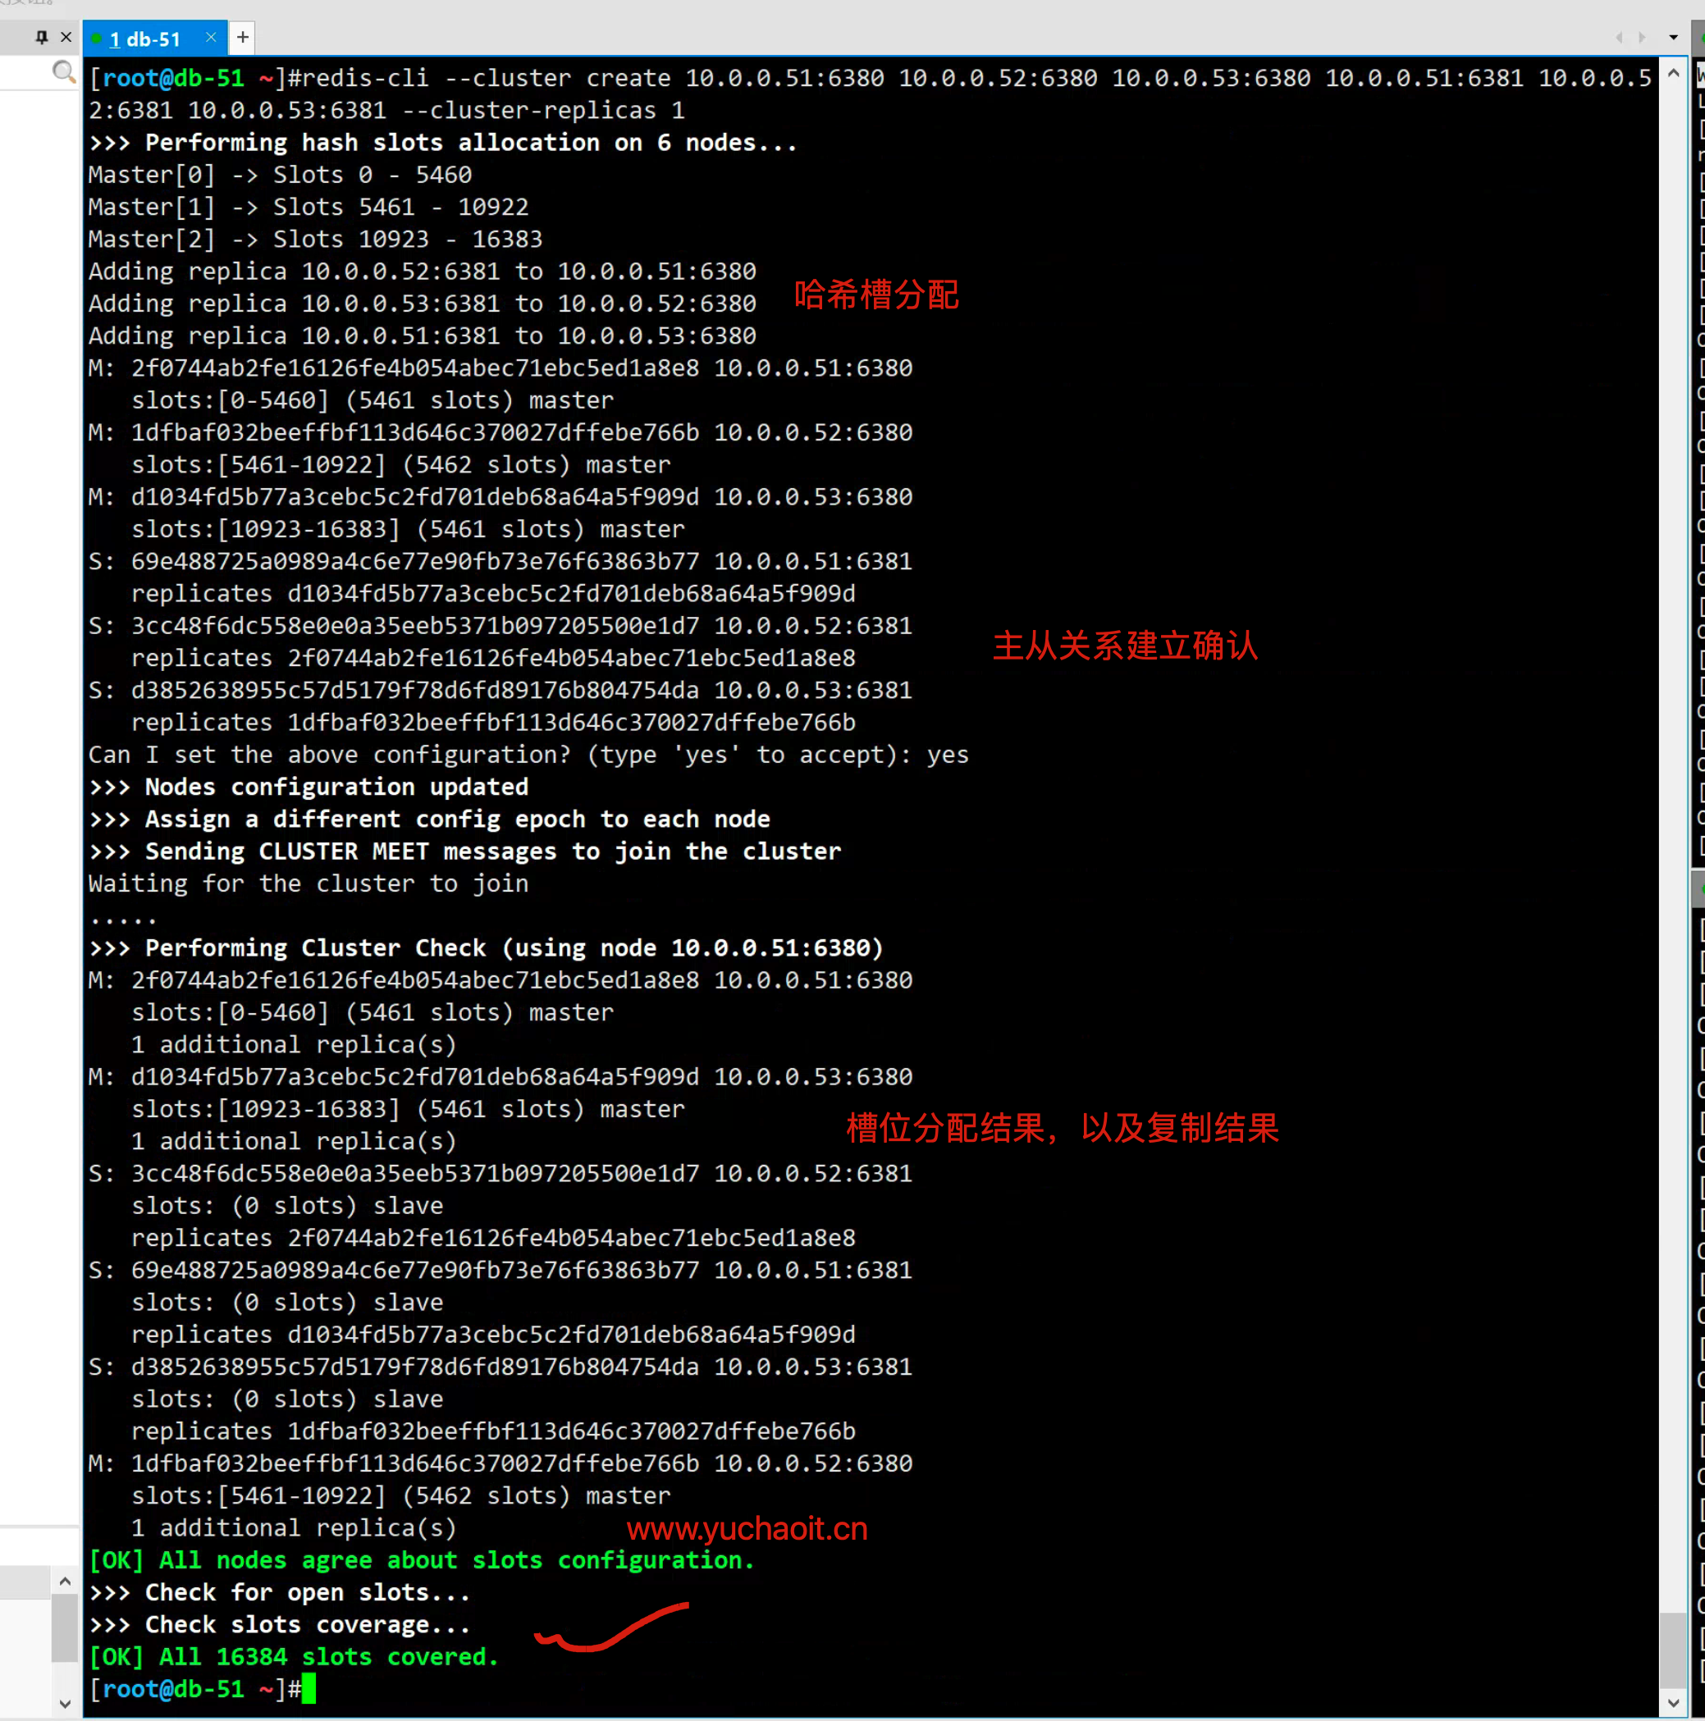Click the green connection status dot on tab

coord(96,39)
